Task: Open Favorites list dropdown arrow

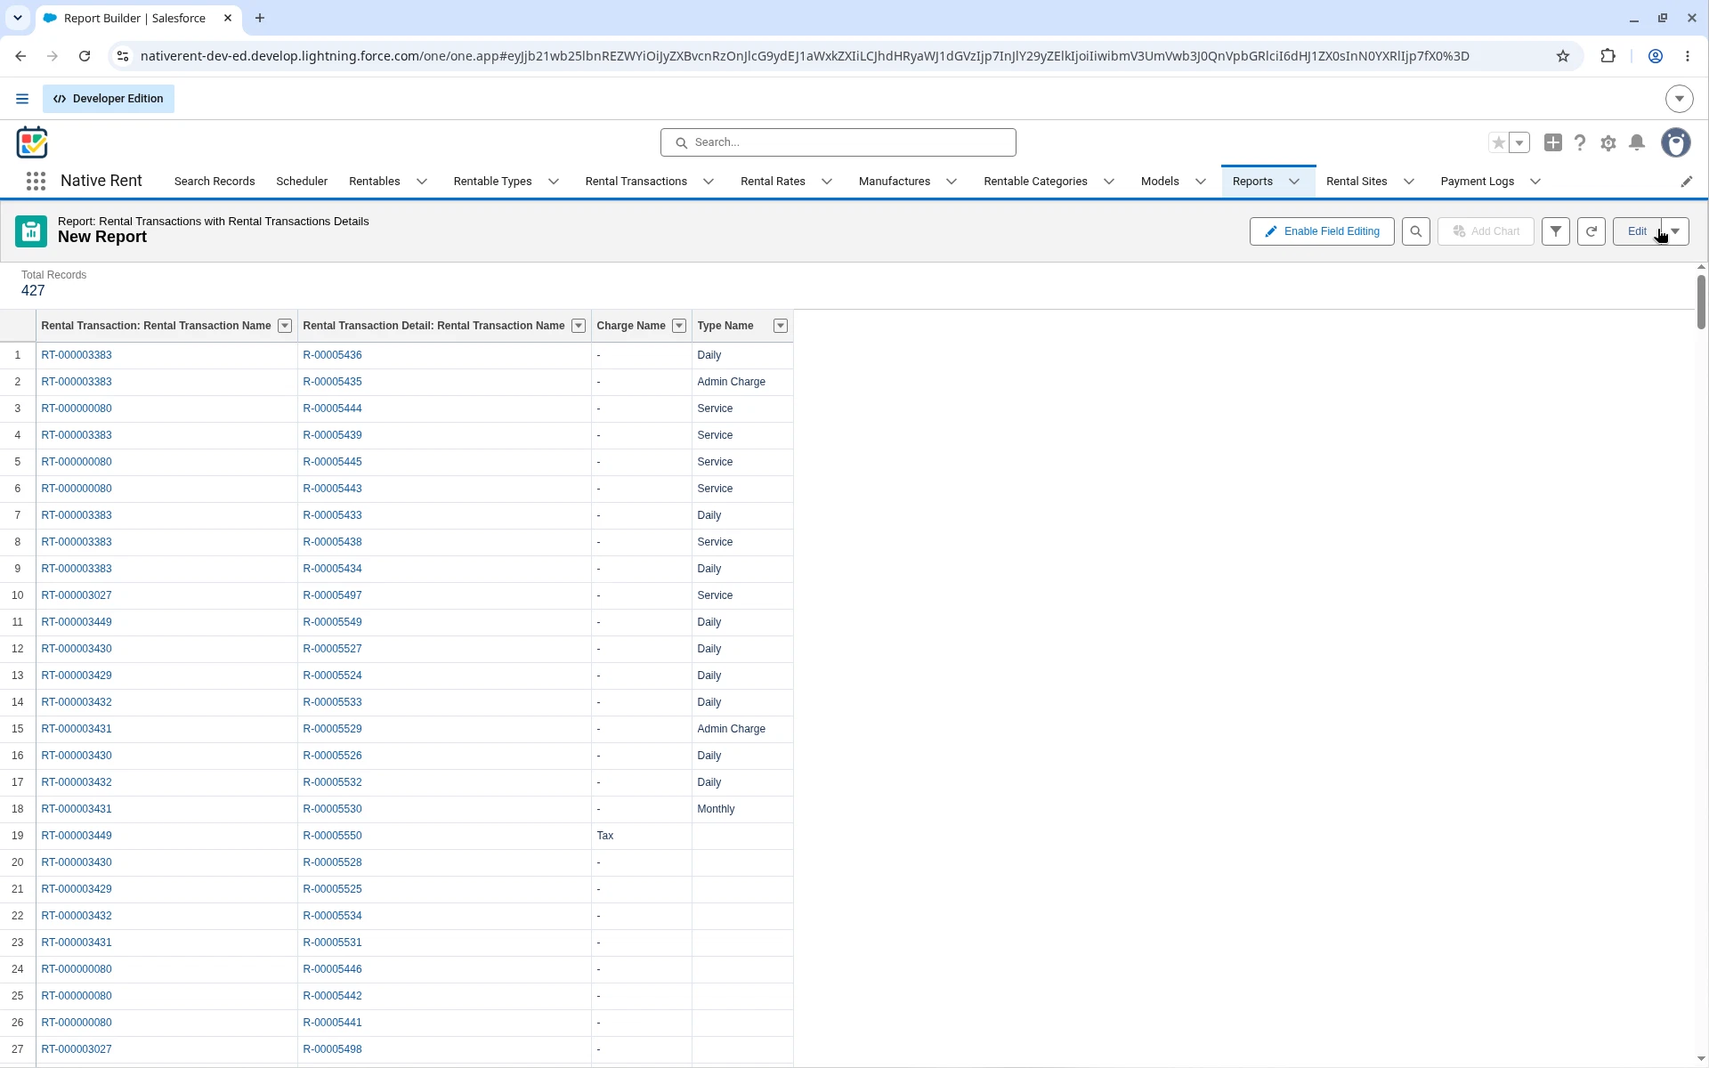Action: coord(1519,142)
